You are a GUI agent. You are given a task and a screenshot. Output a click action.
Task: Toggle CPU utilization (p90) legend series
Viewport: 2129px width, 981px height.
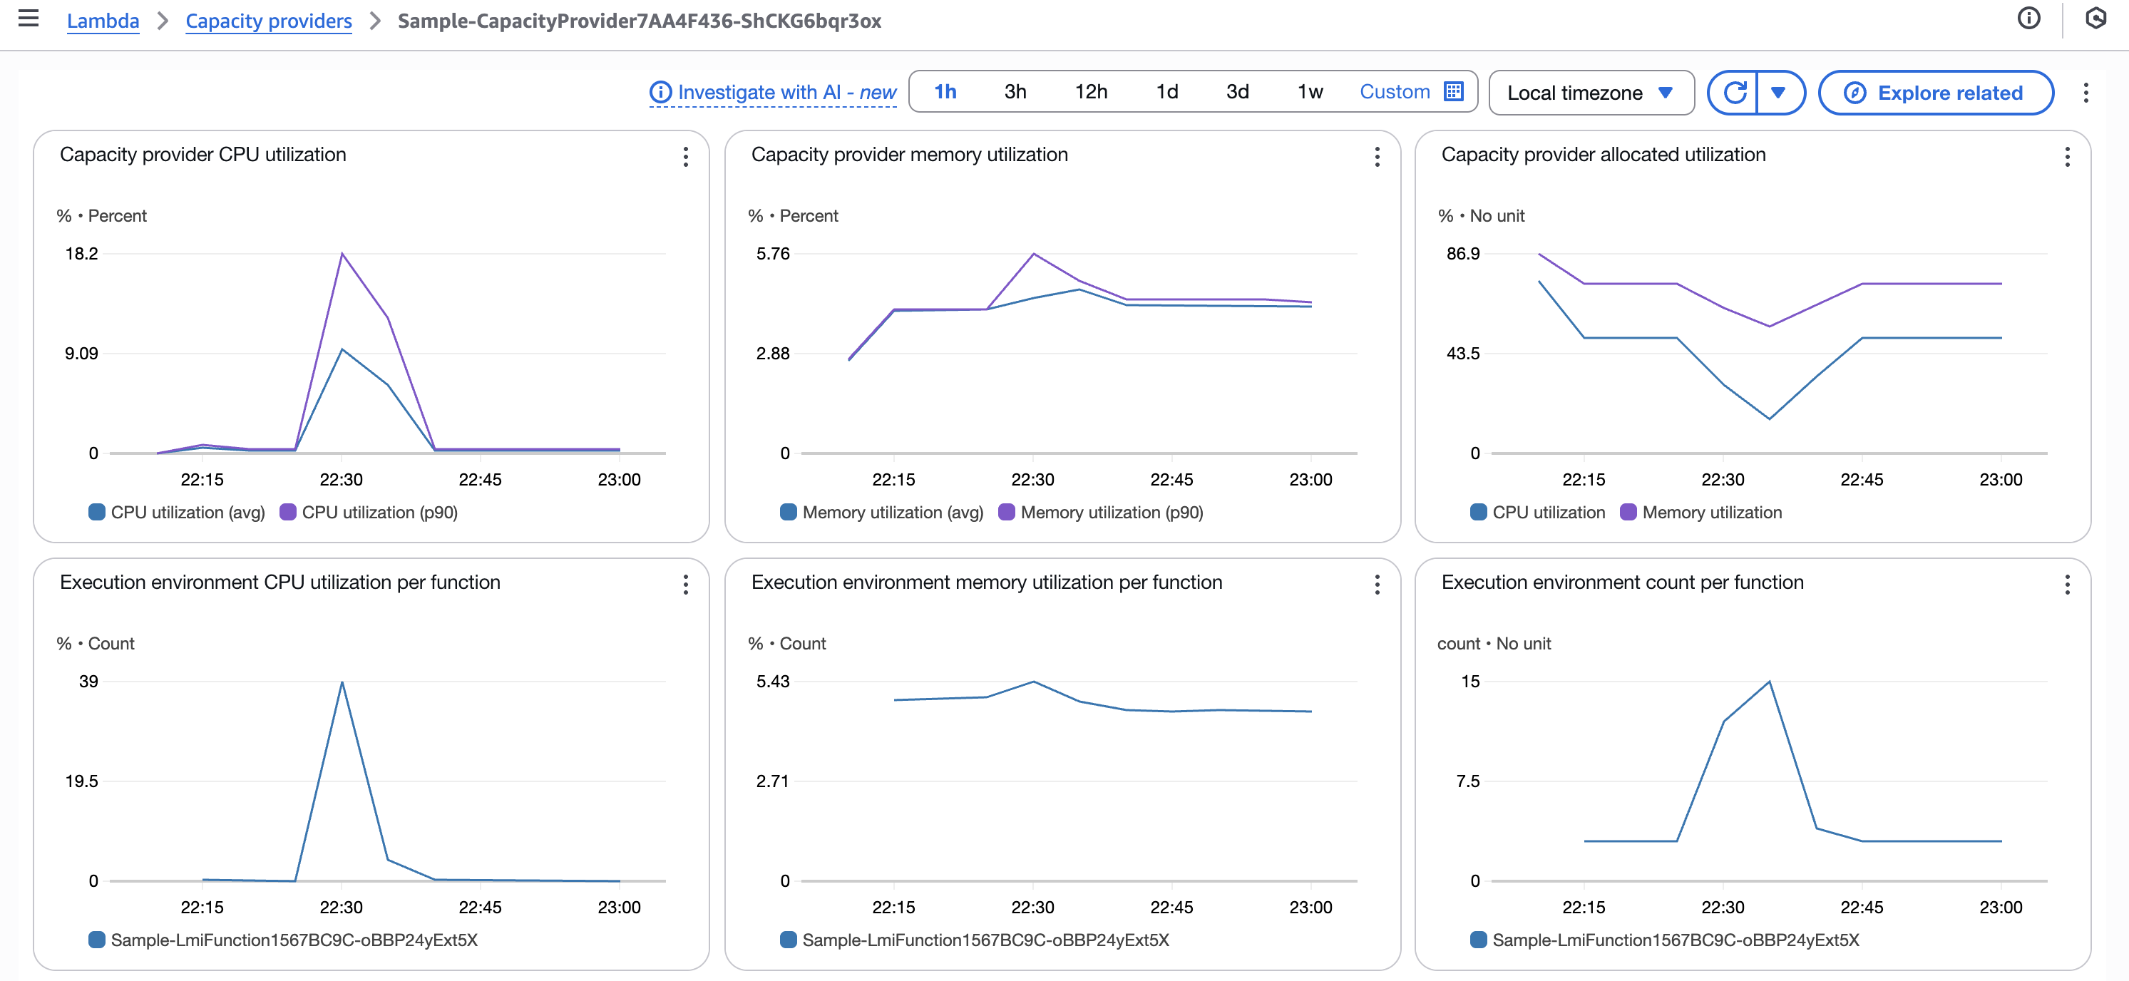point(369,513)
